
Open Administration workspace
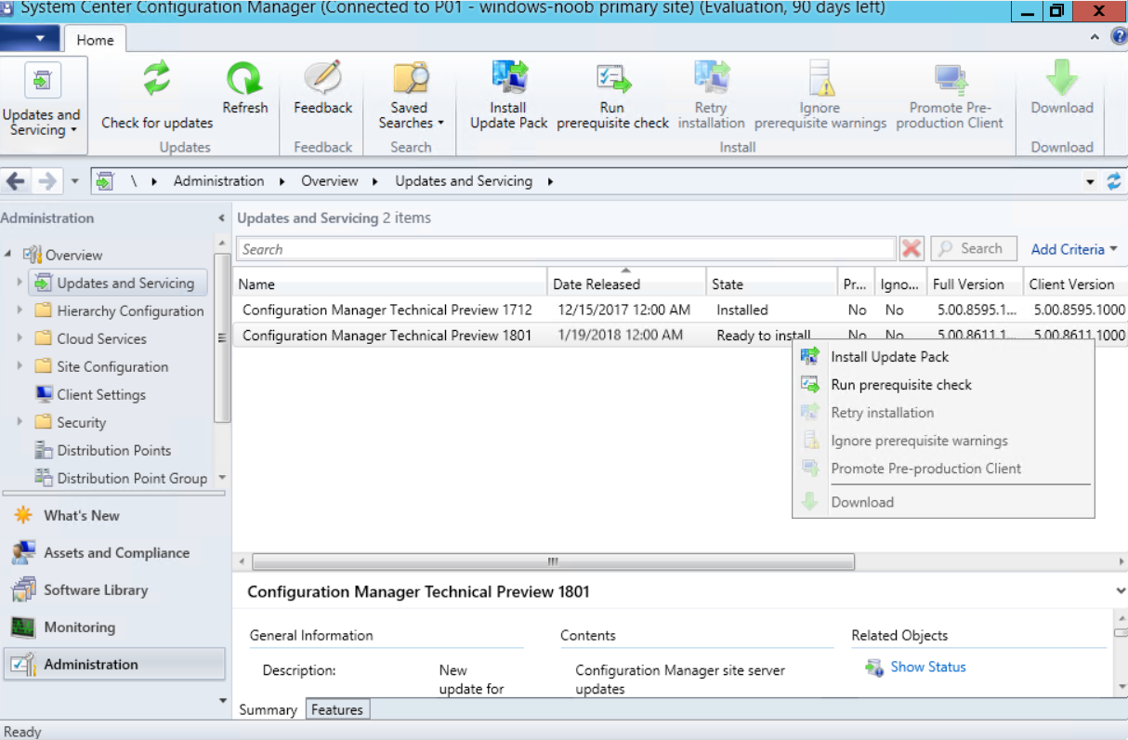coord(114,664)
